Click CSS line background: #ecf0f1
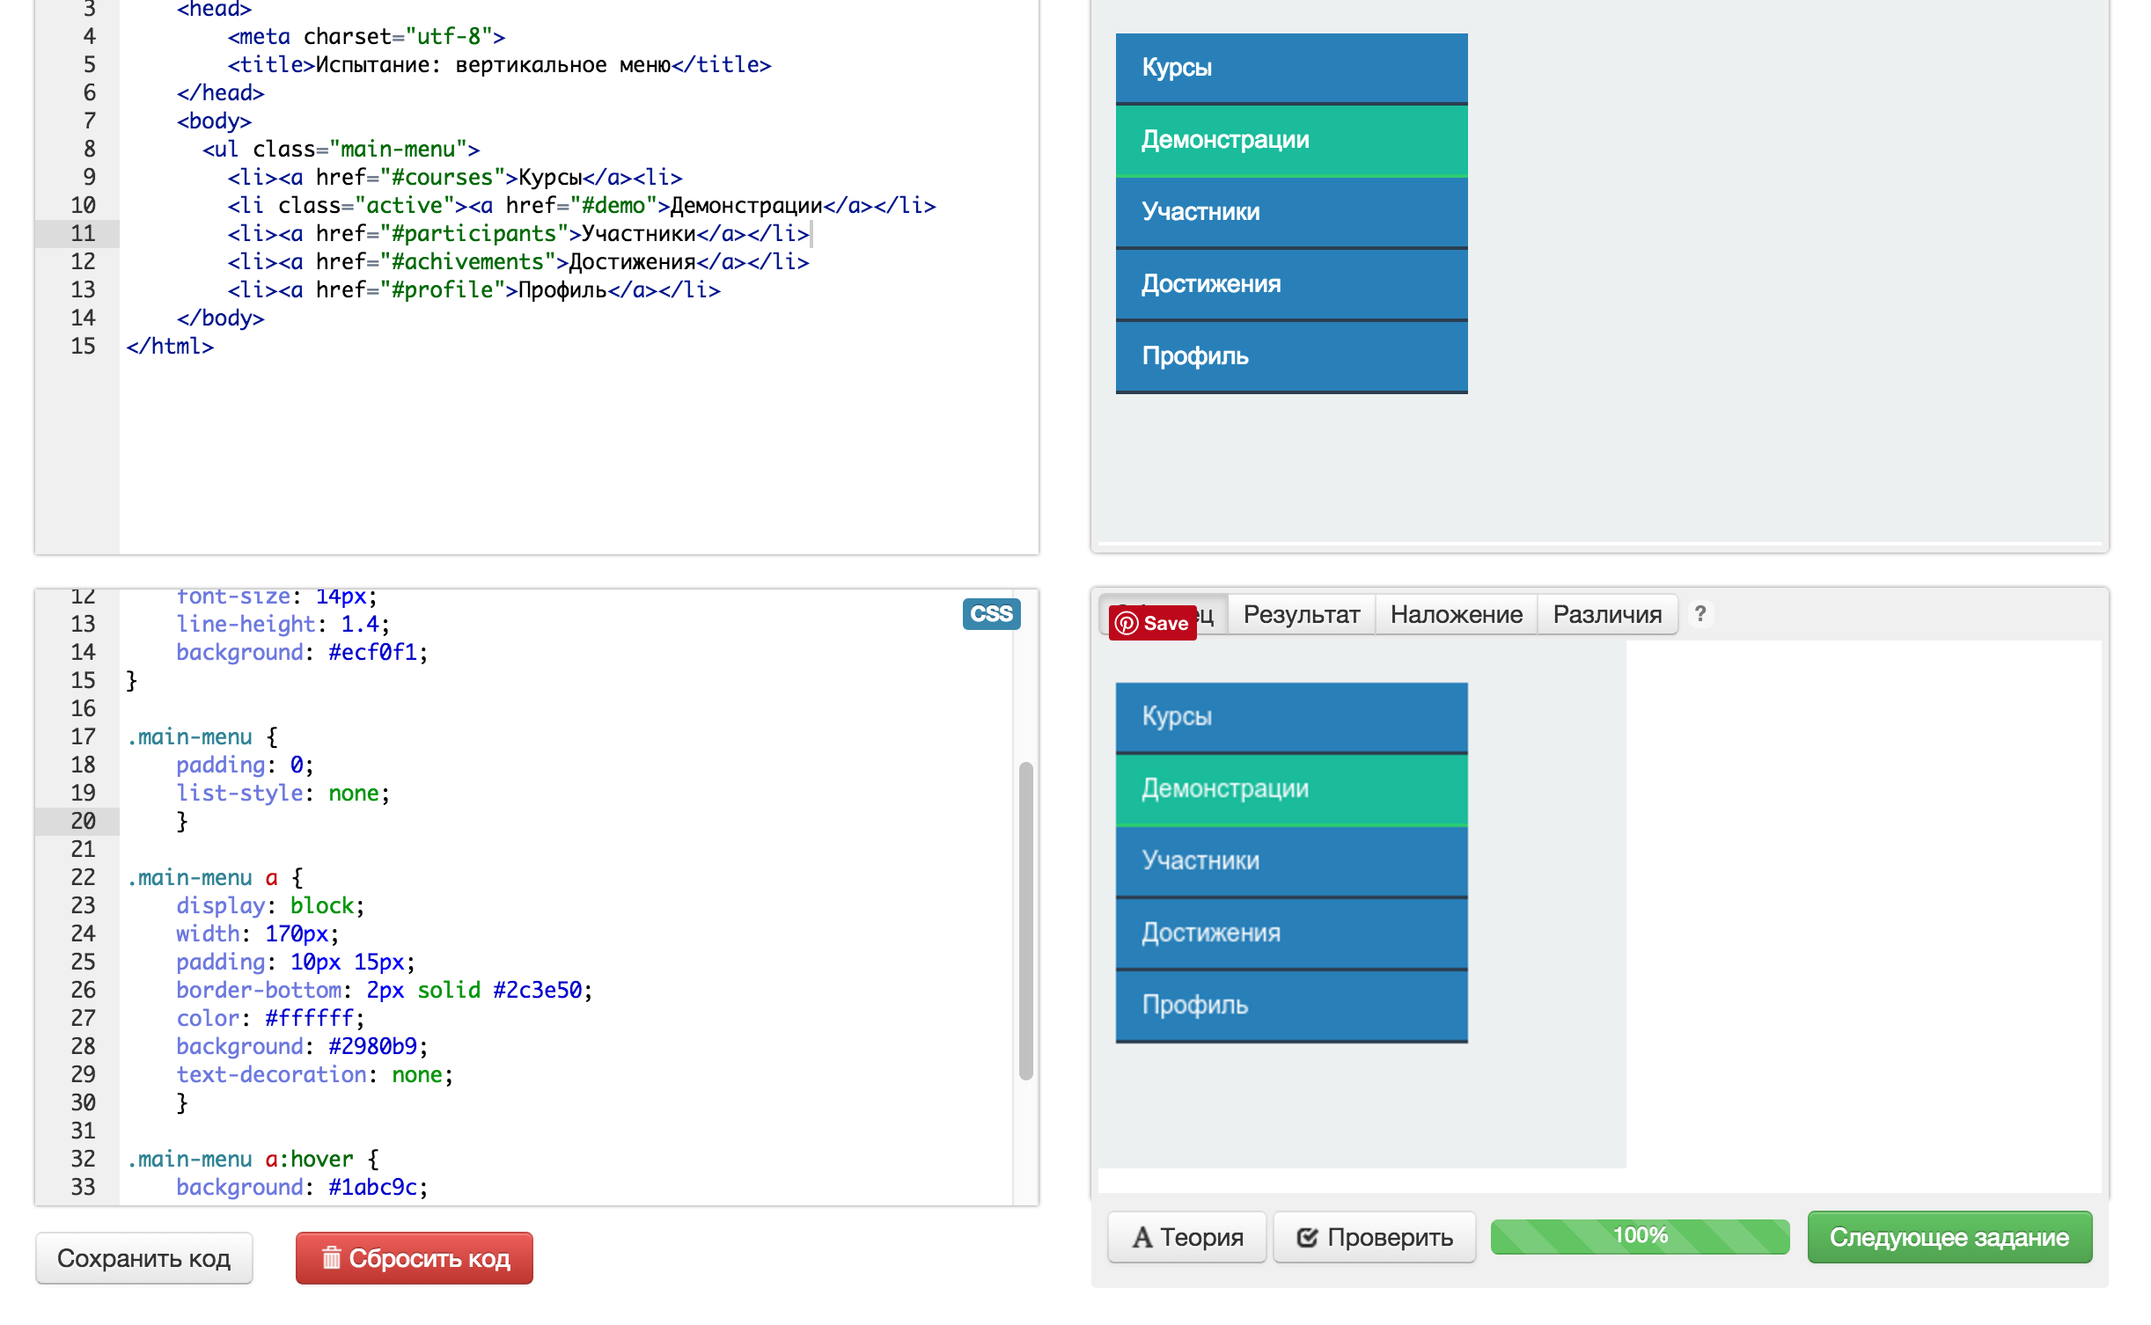The height and width of the screenshot is (1325, 2151). [x=302, y=652]
